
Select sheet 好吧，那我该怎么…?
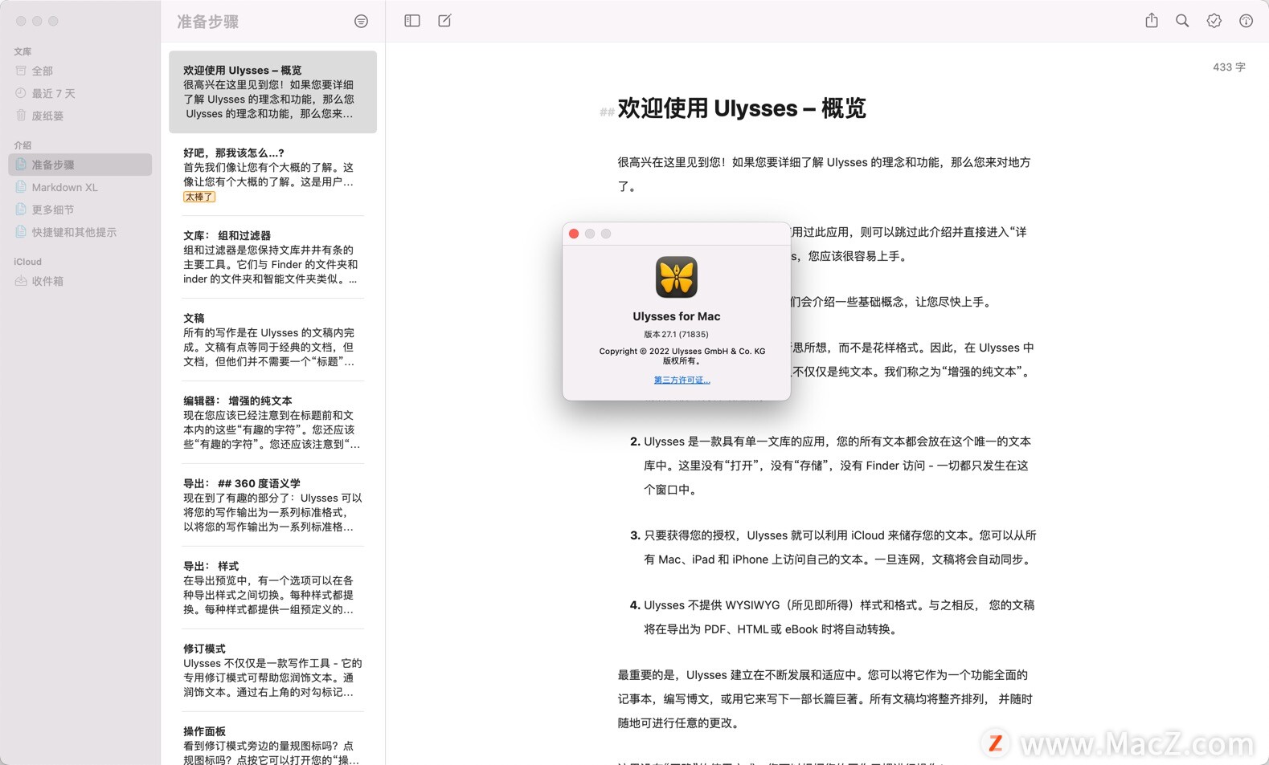272,174
